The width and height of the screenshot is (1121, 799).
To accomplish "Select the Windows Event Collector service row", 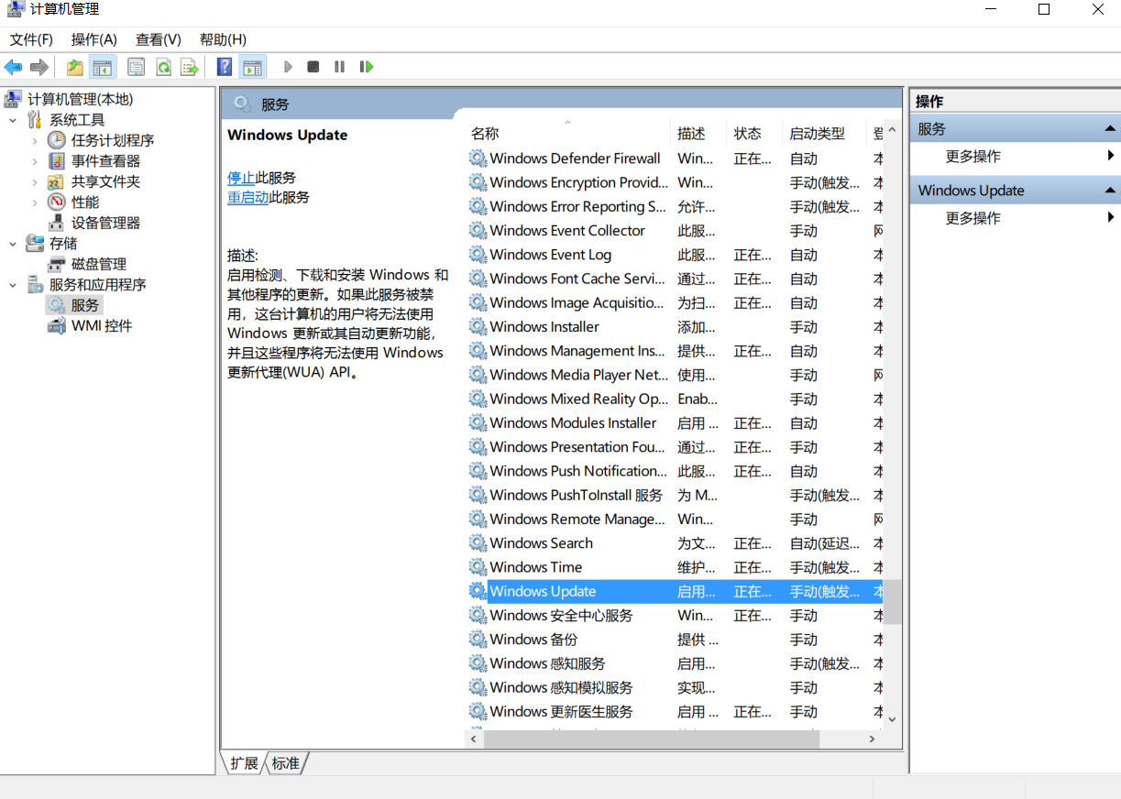I will tap(675, 230).
